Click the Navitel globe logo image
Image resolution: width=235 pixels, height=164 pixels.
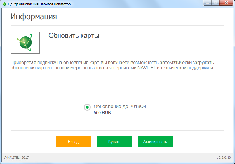(25, 43)
